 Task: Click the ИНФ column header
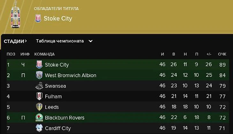coord(25,54)
